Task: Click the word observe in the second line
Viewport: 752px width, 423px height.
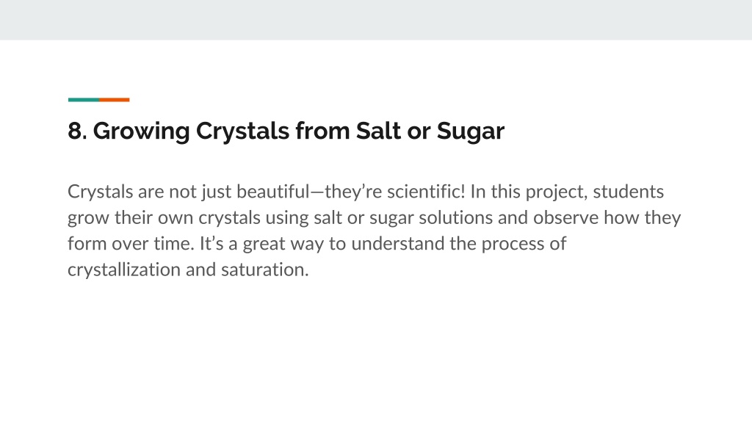Action: 566,217
